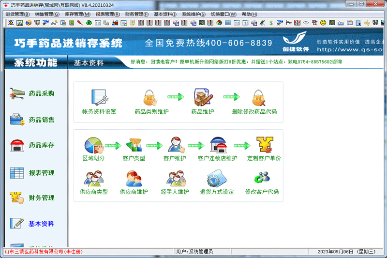The image size is (387, 258).
Task: Click the first toolbar icon with yellow face
Action: click(11, 23)
